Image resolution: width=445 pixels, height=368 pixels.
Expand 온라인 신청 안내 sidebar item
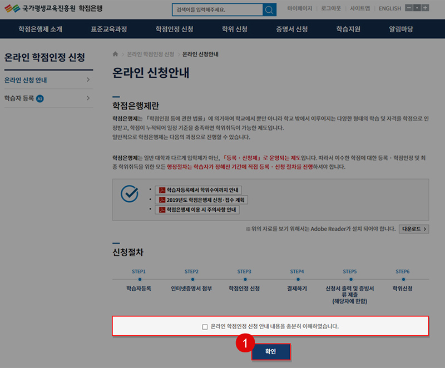(48, 80)
